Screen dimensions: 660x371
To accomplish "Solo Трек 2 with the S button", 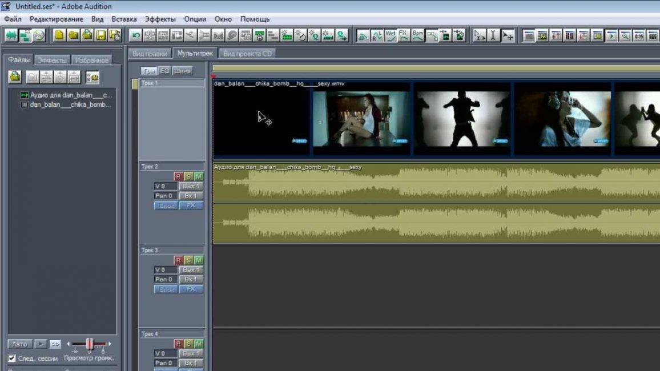I will click(188, 177).
